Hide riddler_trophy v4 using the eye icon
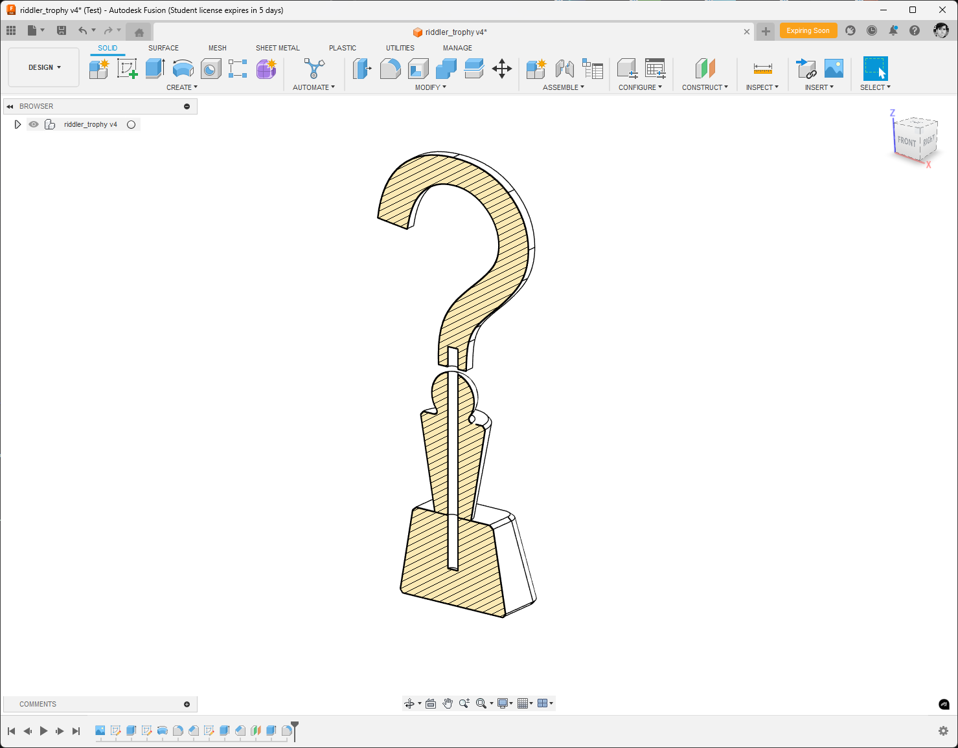This screenshot has height=748, width=958. tap(34, 124)
